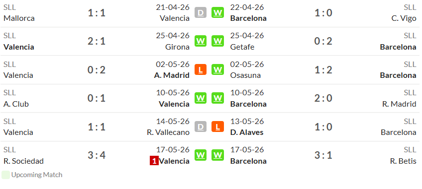Click the gray D badge for Mallorca match
The width and height of the screenshot is (422, 189).
[x=201, y=12]
